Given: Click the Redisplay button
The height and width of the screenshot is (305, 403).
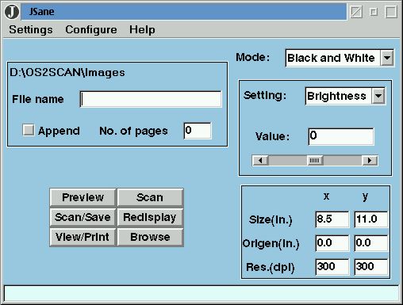Looking at the screenshot, I should click(x=150, y=217).
